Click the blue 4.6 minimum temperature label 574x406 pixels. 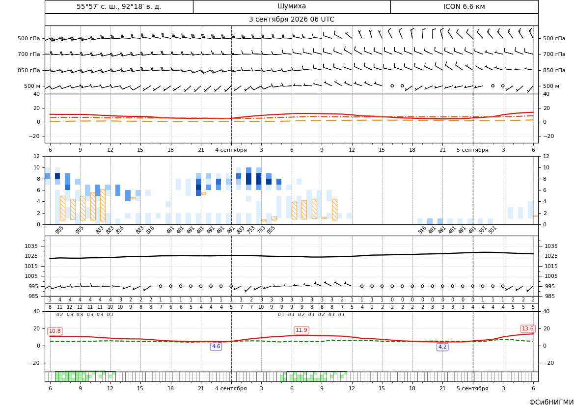tap(216, 346)
